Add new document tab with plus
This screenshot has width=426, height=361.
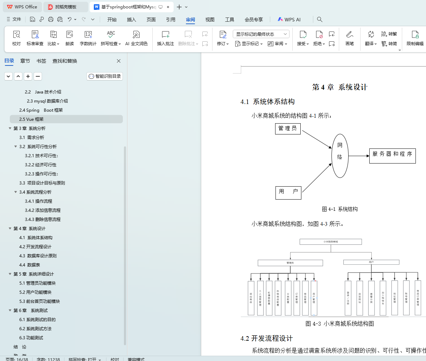[x=179, y=7]
